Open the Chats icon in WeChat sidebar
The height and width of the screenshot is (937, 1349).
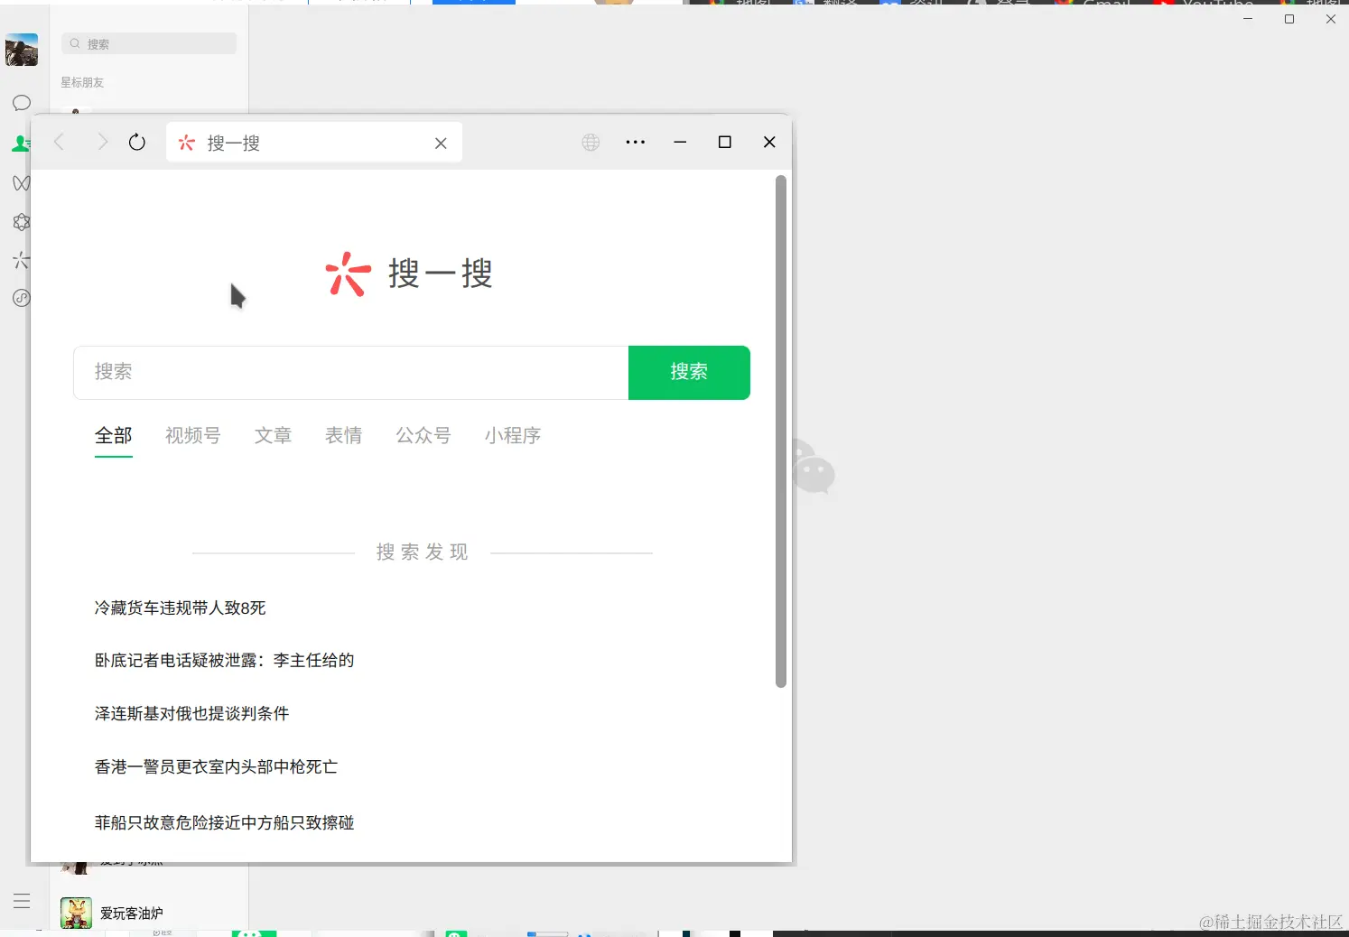point(22,103)
